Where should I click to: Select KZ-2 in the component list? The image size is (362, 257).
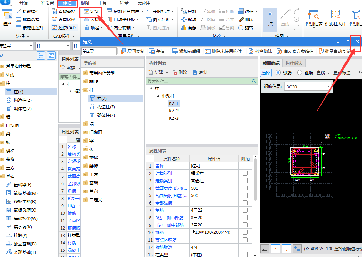point(174,111)
